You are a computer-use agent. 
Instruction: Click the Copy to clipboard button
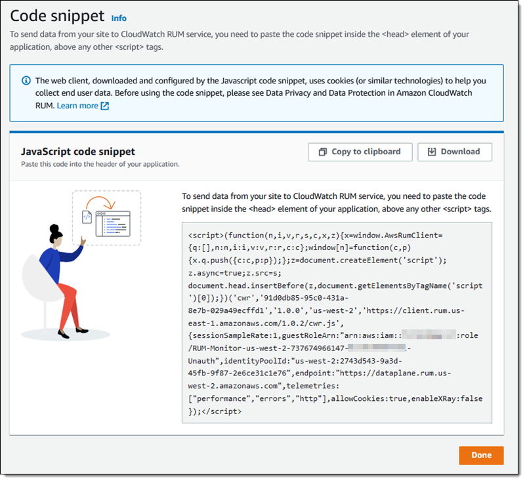click(x=360, y=152)
